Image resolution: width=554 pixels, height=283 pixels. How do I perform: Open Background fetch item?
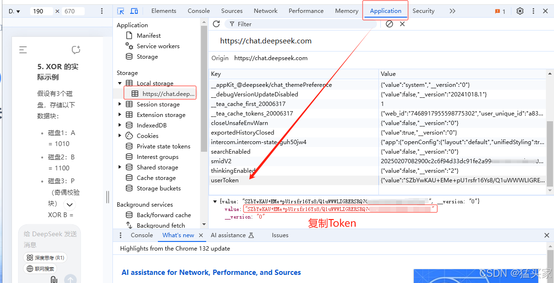point(160,226)
